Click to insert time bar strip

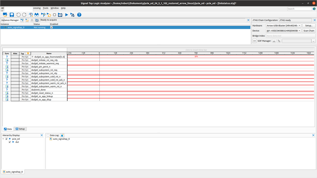click(191, 50)
